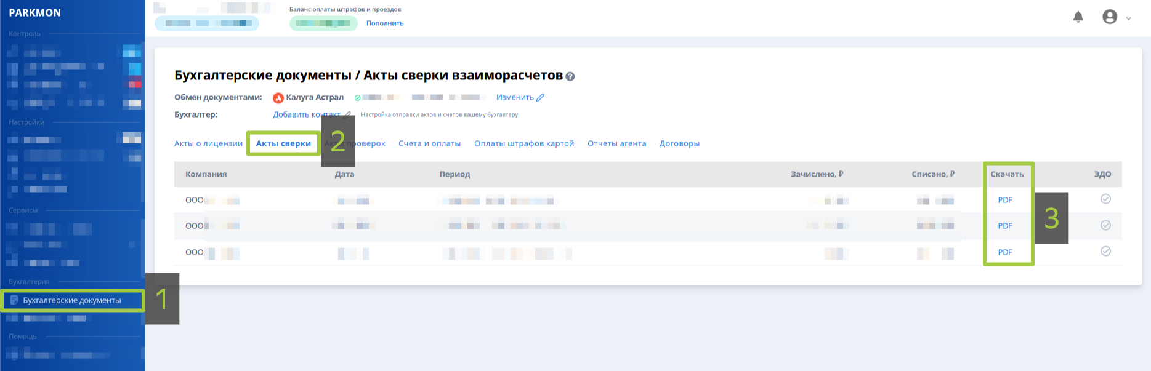Expand the account dropdown arrow

point(1129,18)
